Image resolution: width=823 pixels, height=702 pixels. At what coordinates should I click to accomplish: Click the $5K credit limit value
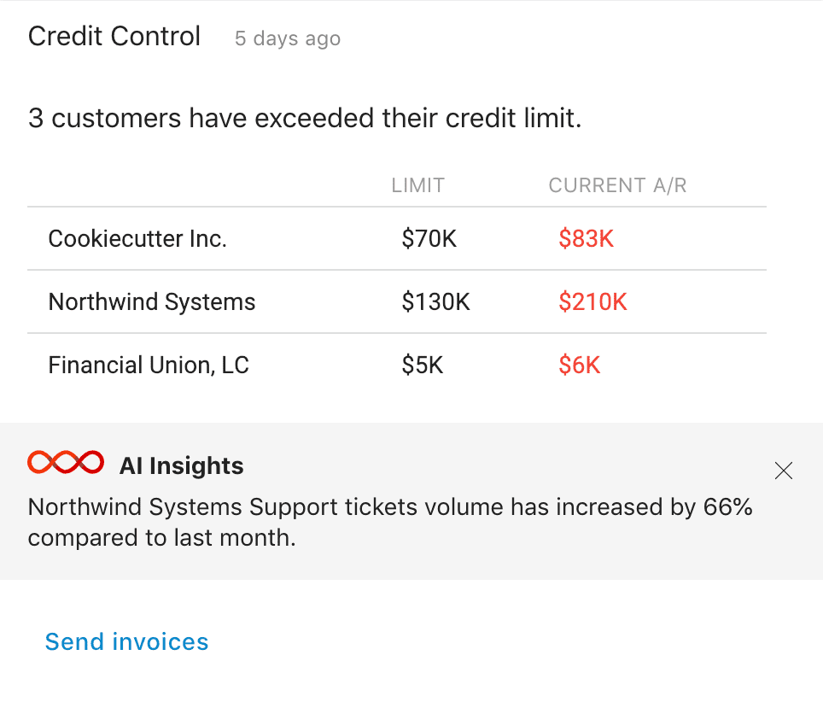click(x=422, y=365)
